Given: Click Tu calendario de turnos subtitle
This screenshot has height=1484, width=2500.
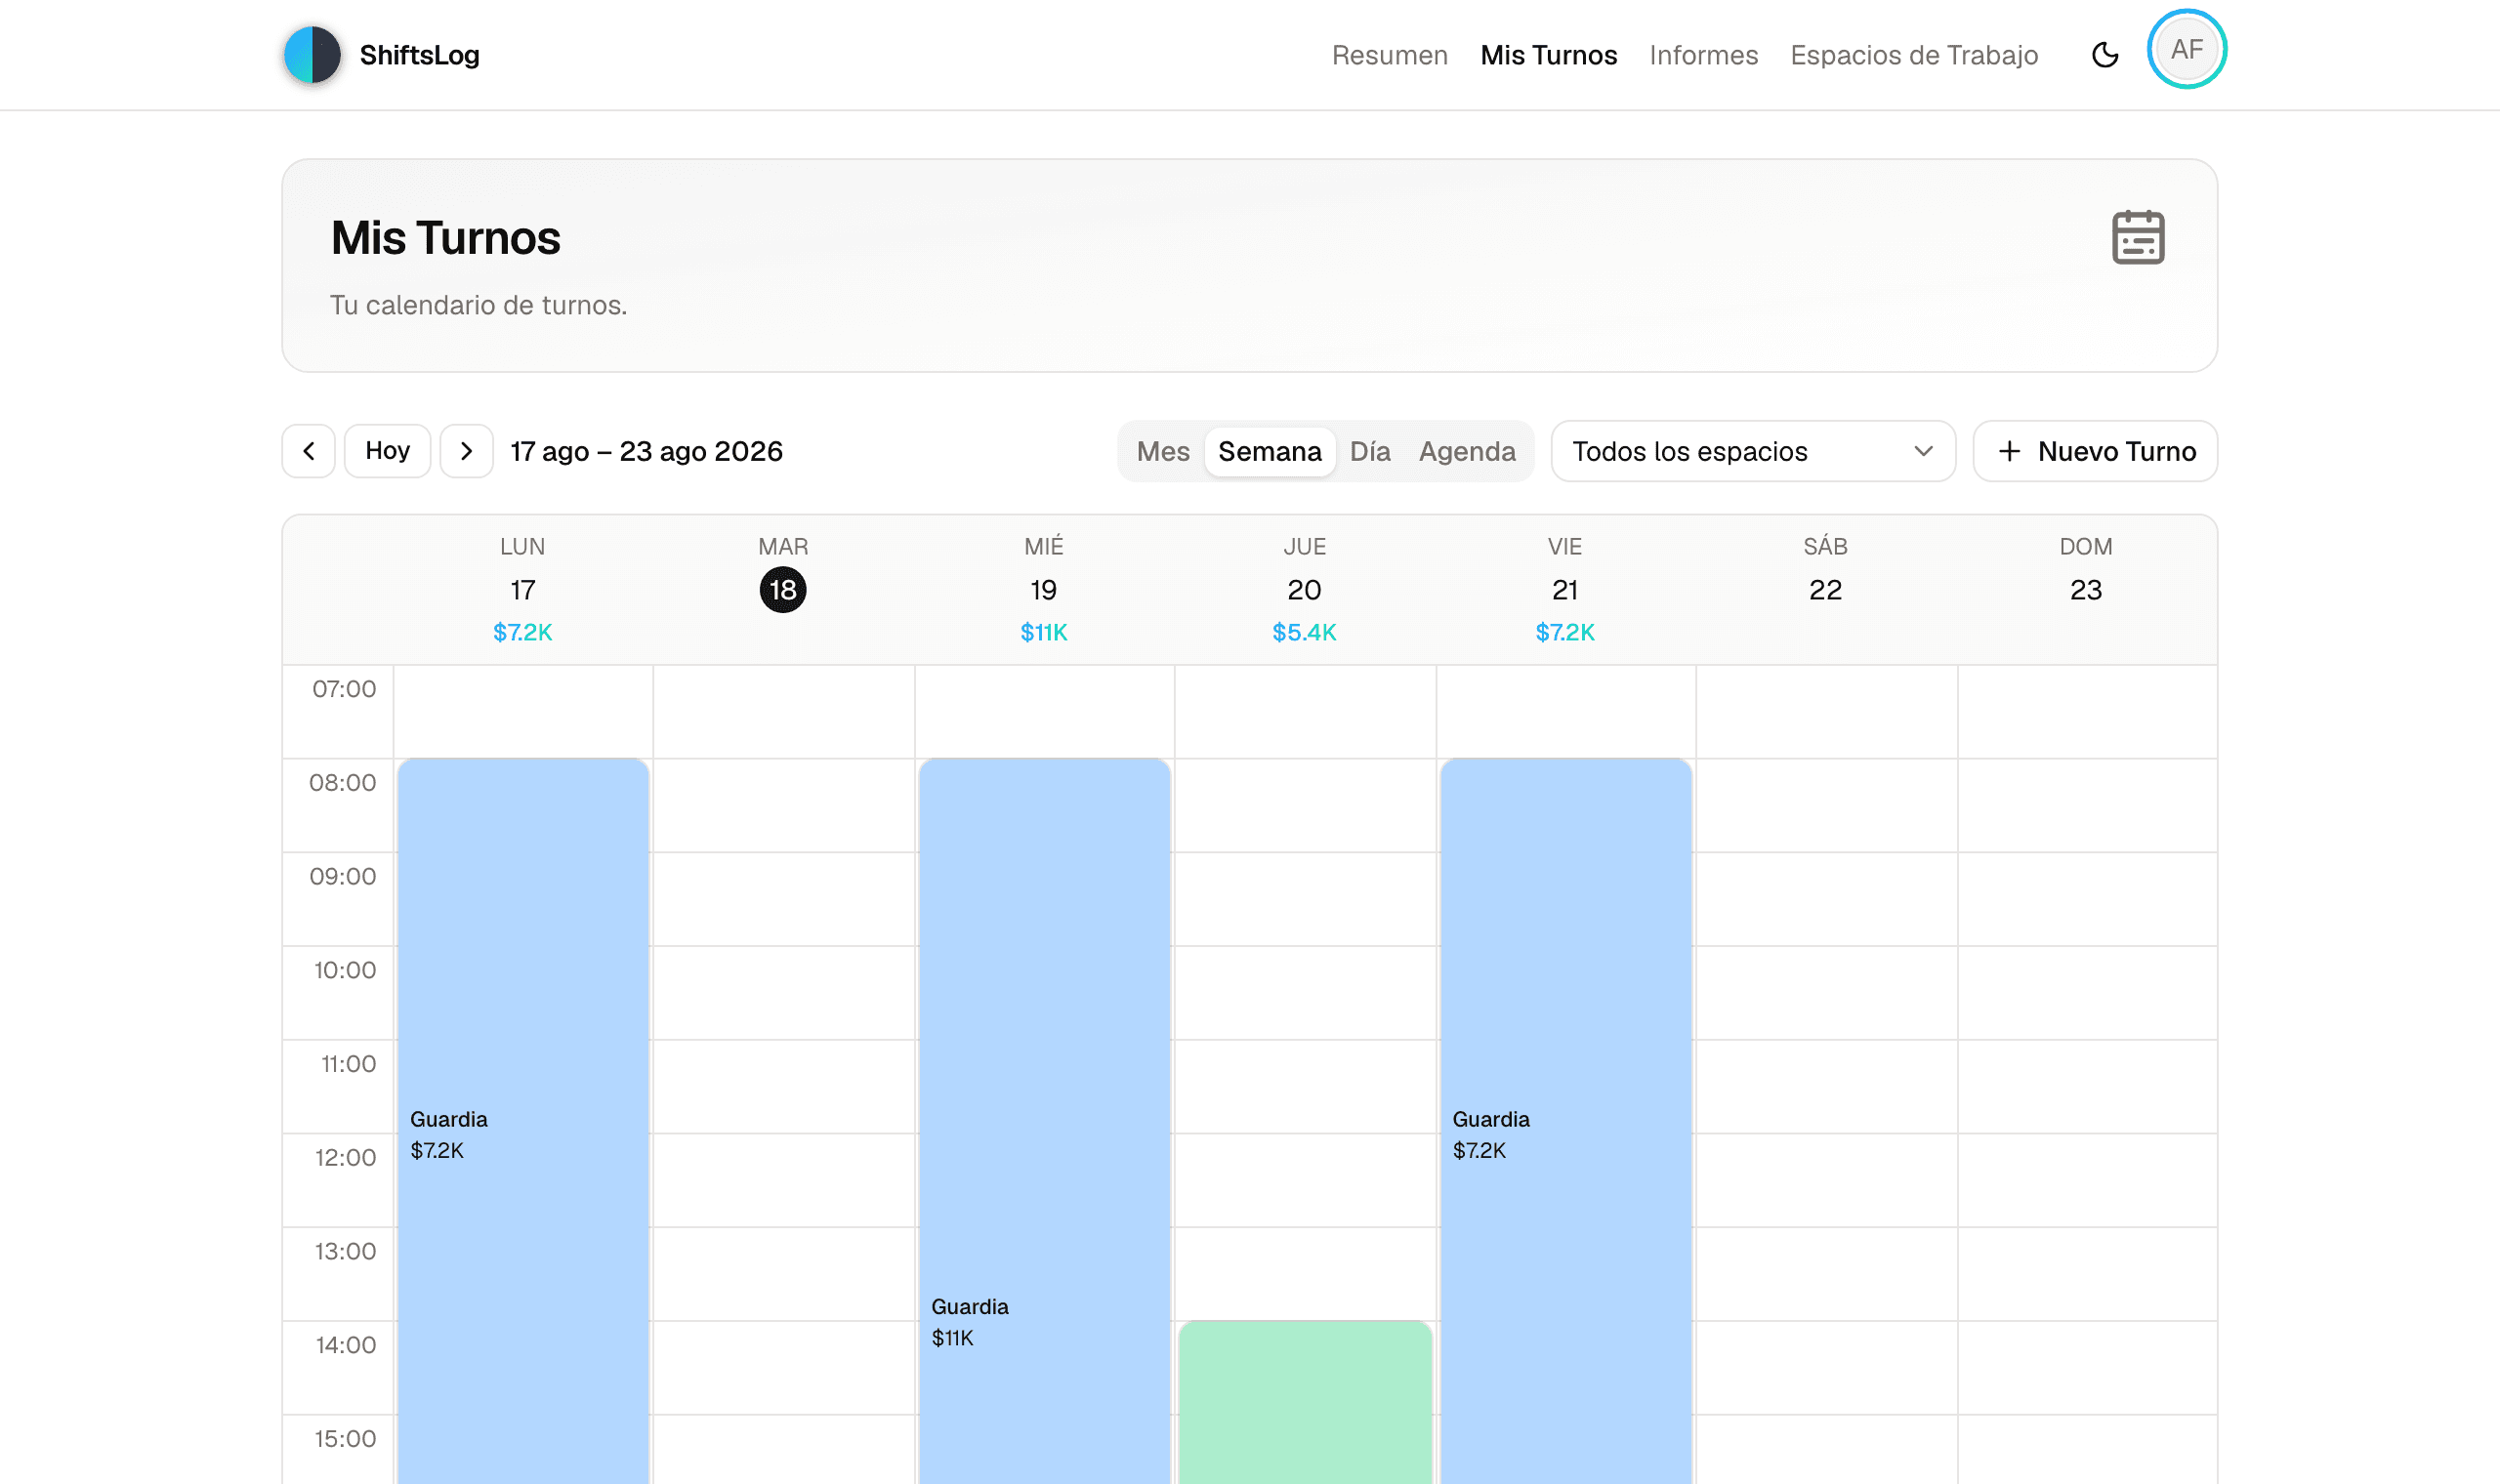Looking at the screenshot, I should pos(478,305).
